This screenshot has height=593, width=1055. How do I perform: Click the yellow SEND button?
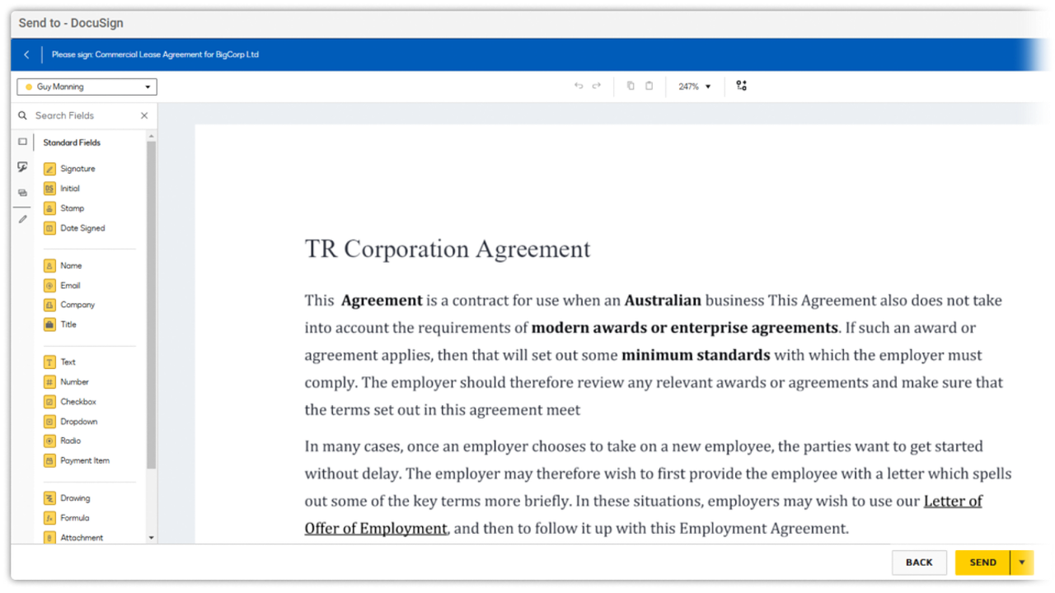click(982, 563)
